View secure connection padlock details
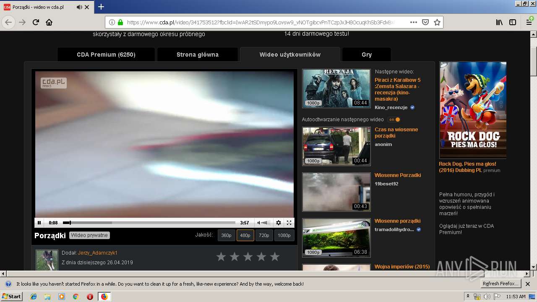 point(120,22)
